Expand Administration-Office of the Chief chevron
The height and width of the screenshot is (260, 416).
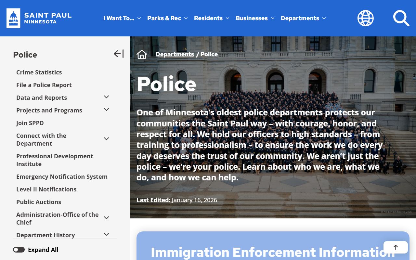pos(106,218)
